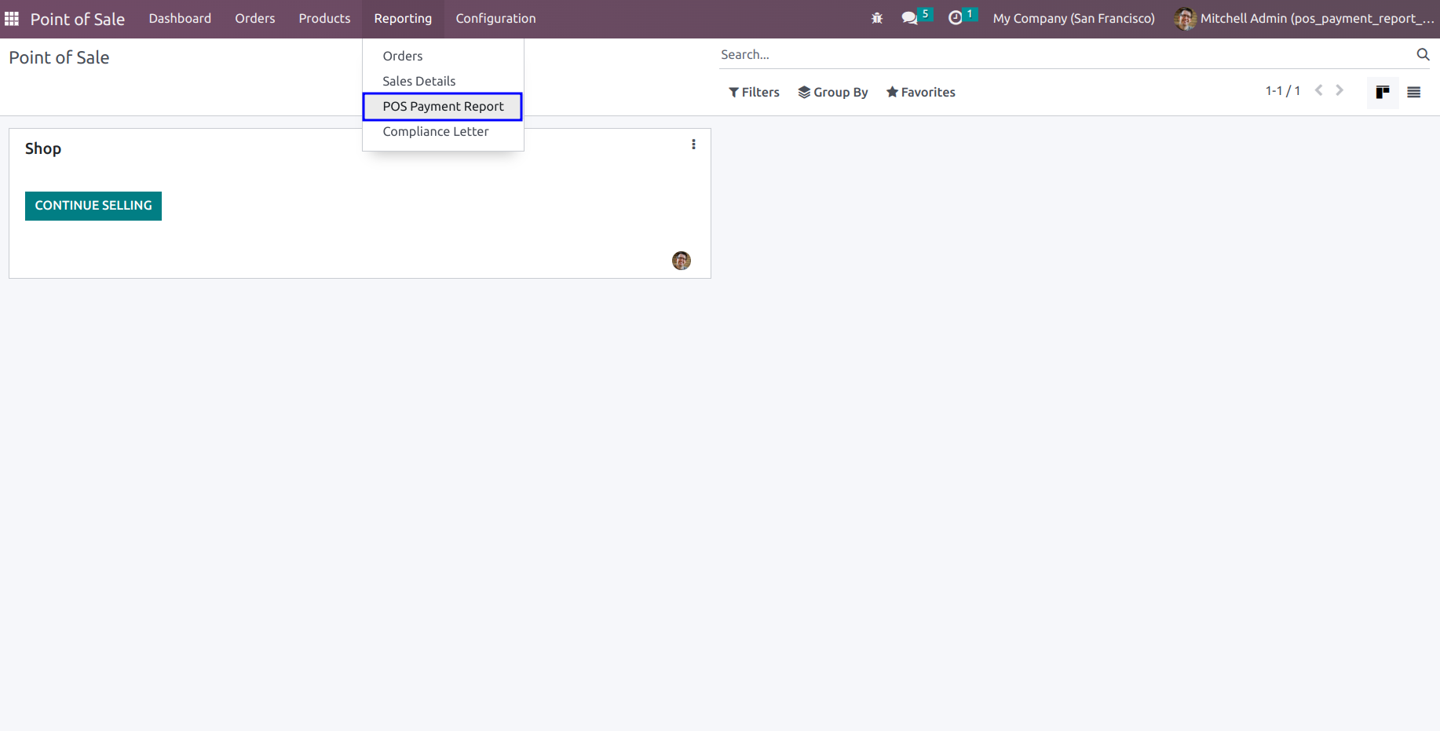
Task: Open the conversations chat icon
Action: tap(909, 18)
